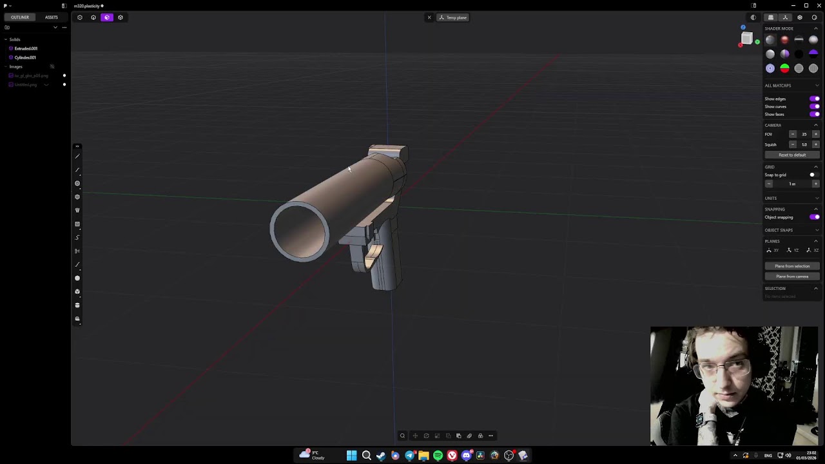This screenshot has height=464, width=825.
Task: Collapse the Shader Mode section
Action: [816, 28]
